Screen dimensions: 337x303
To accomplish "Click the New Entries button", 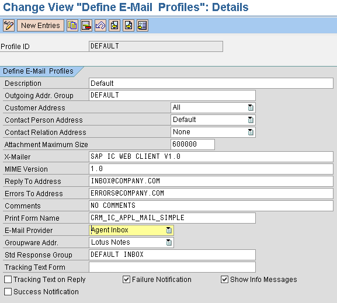I will point(40,26).
